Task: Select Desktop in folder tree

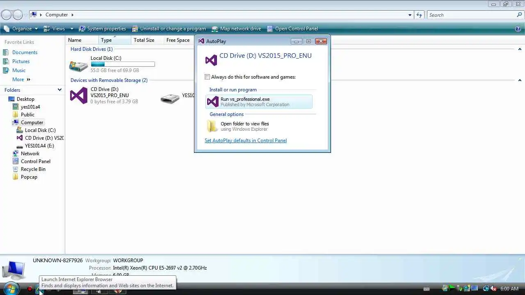Action: [25, 99]
